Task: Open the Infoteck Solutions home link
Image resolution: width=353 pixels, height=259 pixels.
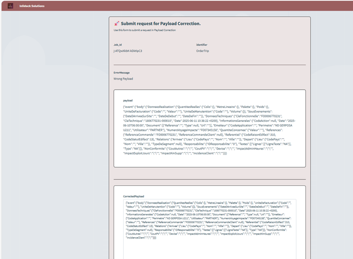Action: click(x=32, y=6)
